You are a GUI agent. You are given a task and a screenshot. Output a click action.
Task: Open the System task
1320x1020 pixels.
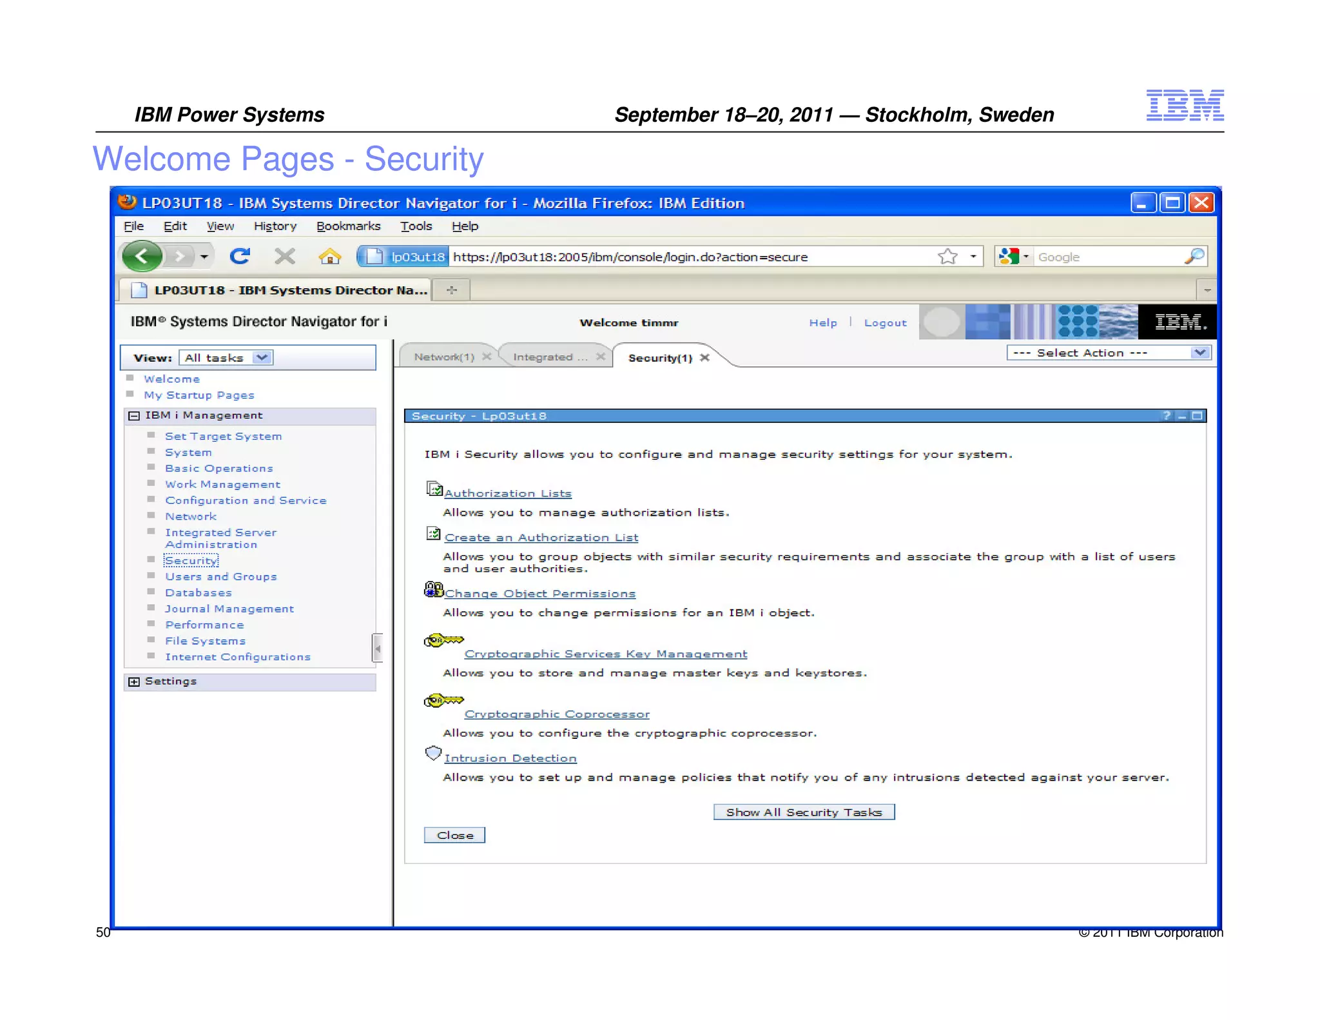(x=188, y=453)
